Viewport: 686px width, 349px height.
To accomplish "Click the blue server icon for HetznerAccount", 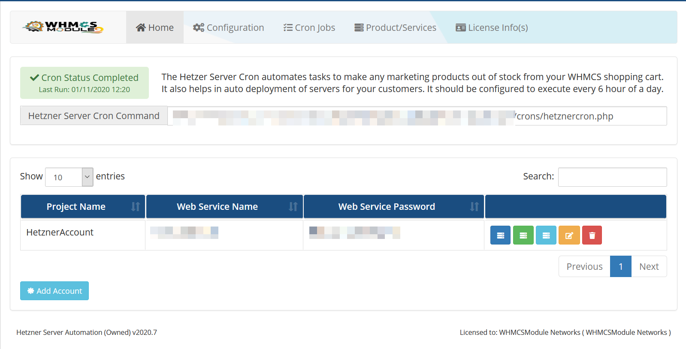I will coord(500,235).
